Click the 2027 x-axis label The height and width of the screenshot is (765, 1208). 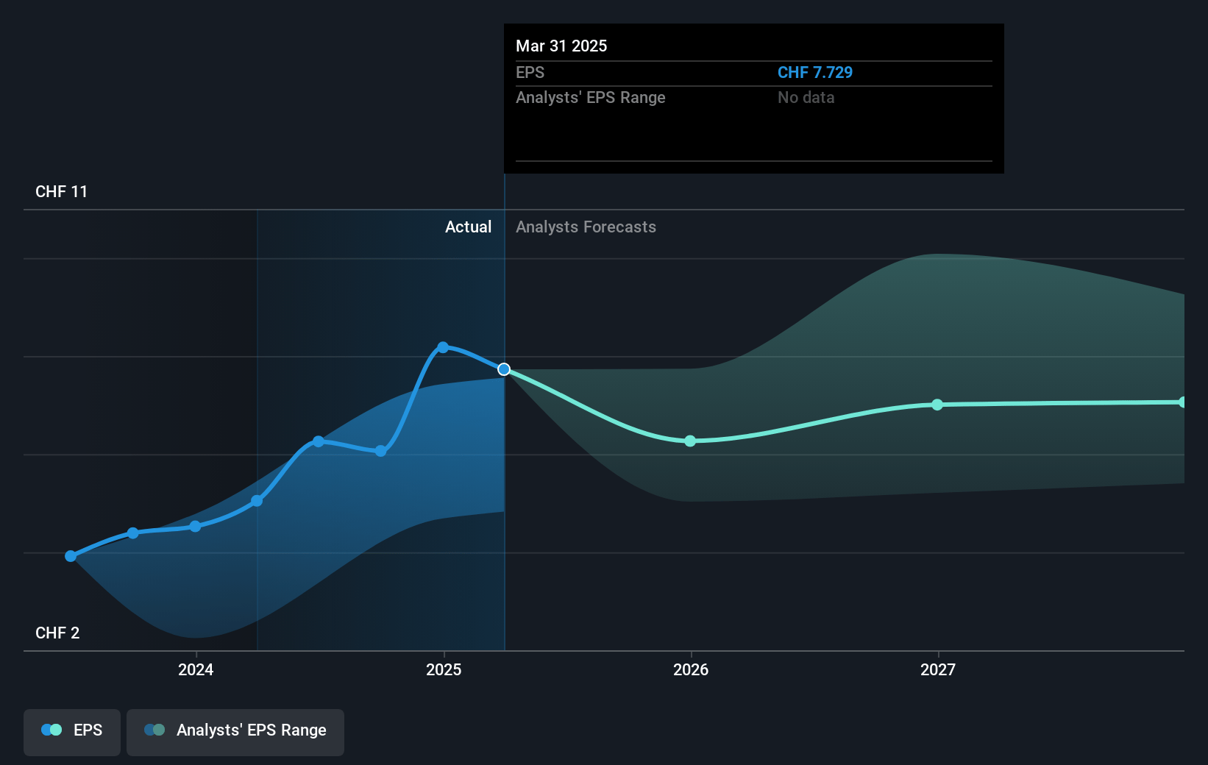click(x=938, y=669)
